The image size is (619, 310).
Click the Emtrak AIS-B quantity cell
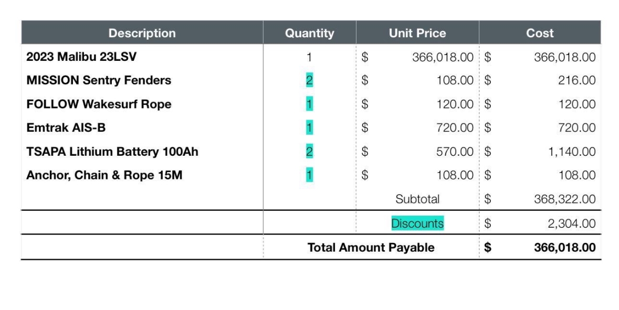pos(309,128)
